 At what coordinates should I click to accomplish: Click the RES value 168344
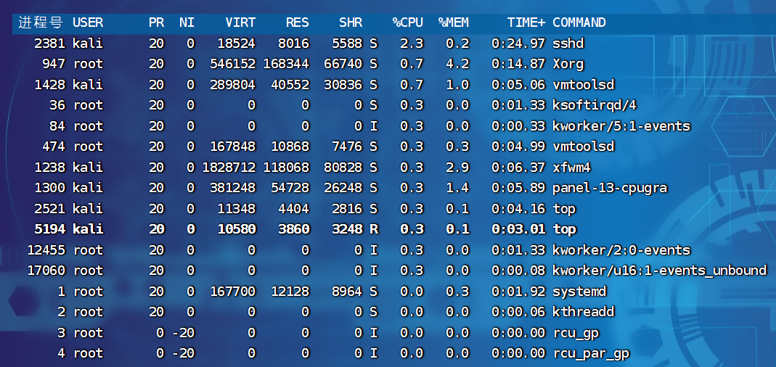286,64
